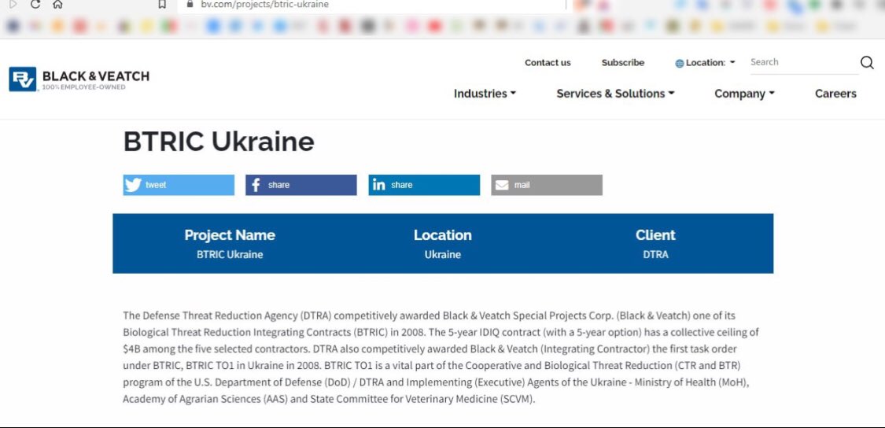Image resolution: width=885 pixels, height=428 pixels.
Task: Expand the Industries menu
Action: click(x=485, y=94)
